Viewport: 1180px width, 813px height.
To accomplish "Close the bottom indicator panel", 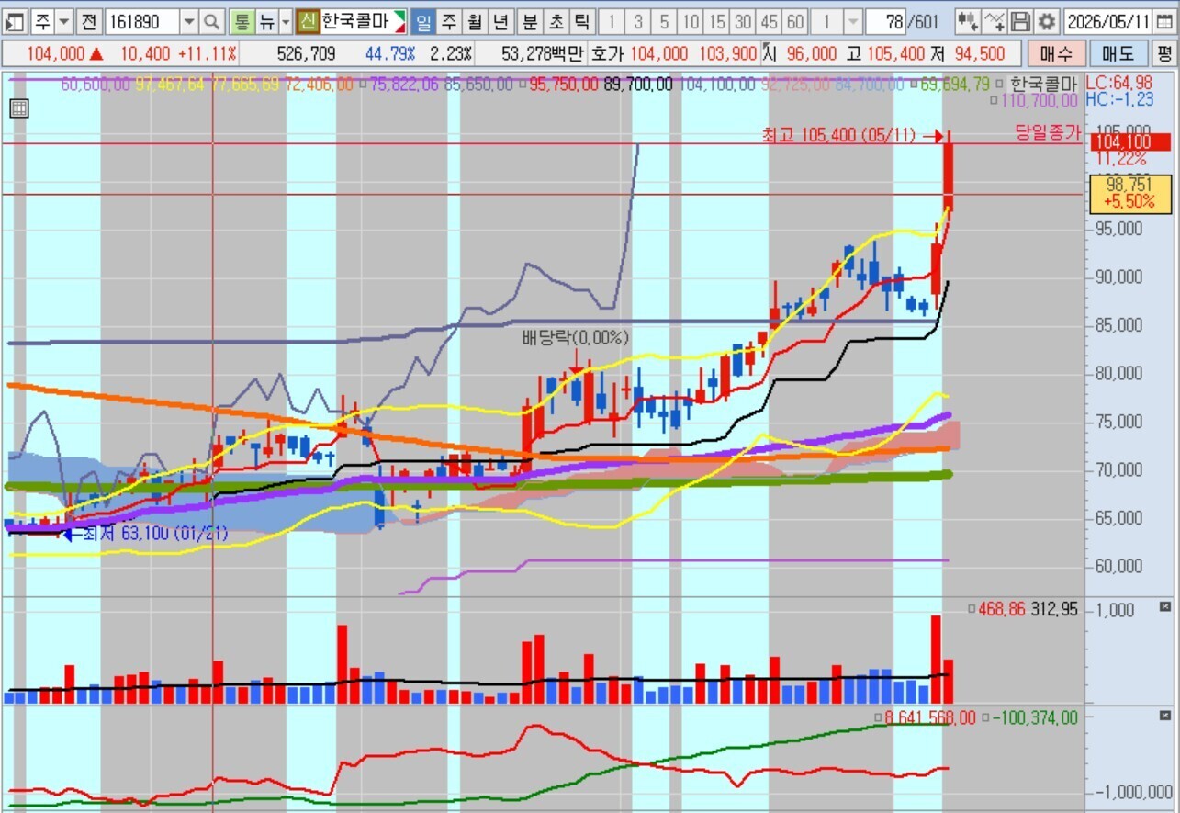I will [x=1165, y=715].
